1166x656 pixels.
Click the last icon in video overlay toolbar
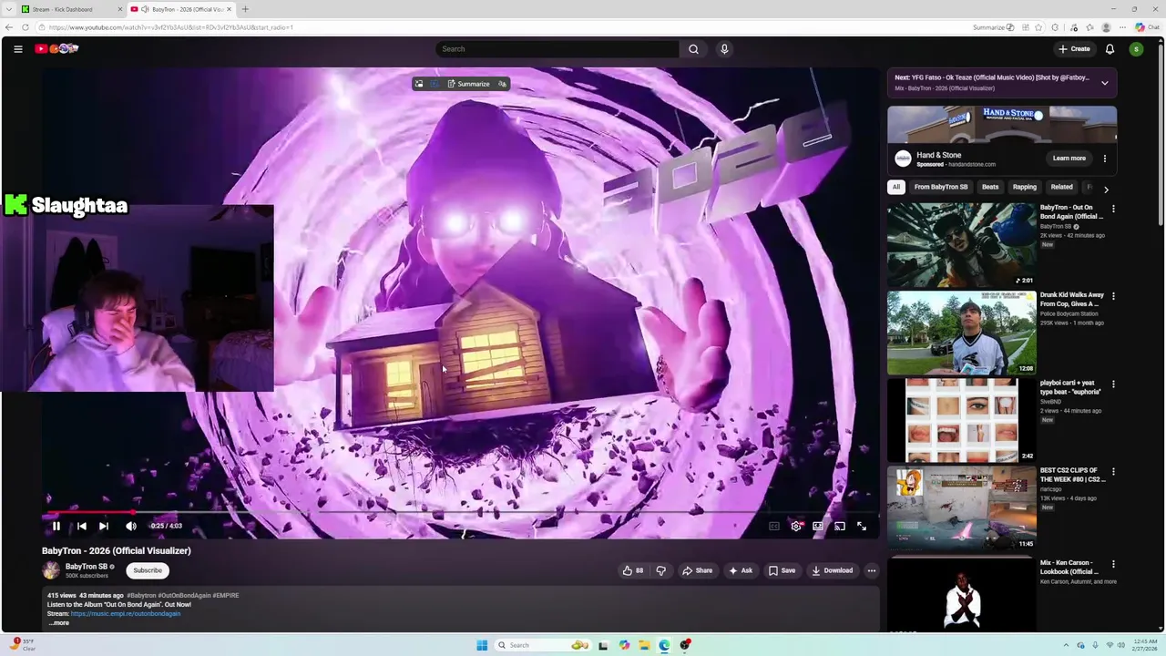click(x=502, y=84)
